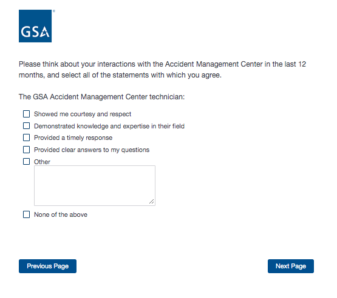The image size is (337, 298).
Task: Select the "Provided clear answers to my questions" checkbox
Action: point(27,150)
